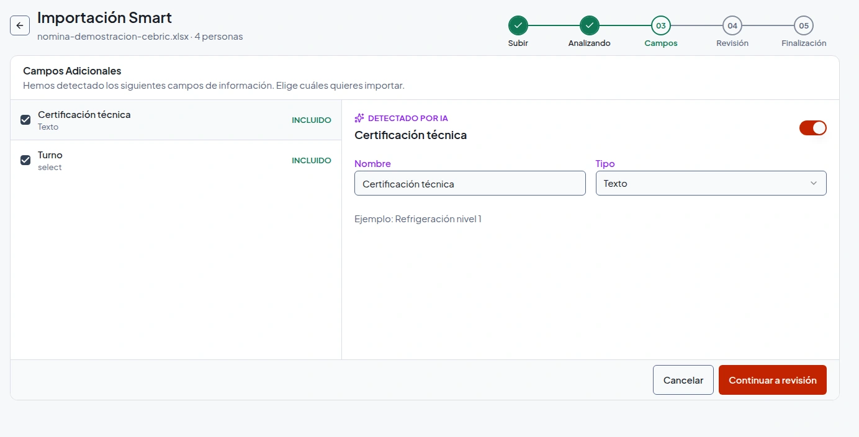This screenshot has height=437, width=859.
Task: Click INCLUIDO badge on Turno row
Action: tap(312, 160)
